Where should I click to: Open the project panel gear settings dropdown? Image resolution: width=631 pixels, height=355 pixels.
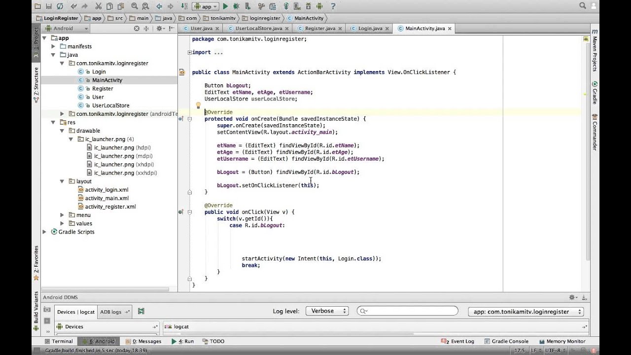[x=160, y=29]
